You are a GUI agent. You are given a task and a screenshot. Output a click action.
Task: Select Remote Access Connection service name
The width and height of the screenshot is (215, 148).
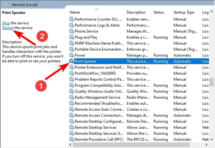click(x=99, y=115)
